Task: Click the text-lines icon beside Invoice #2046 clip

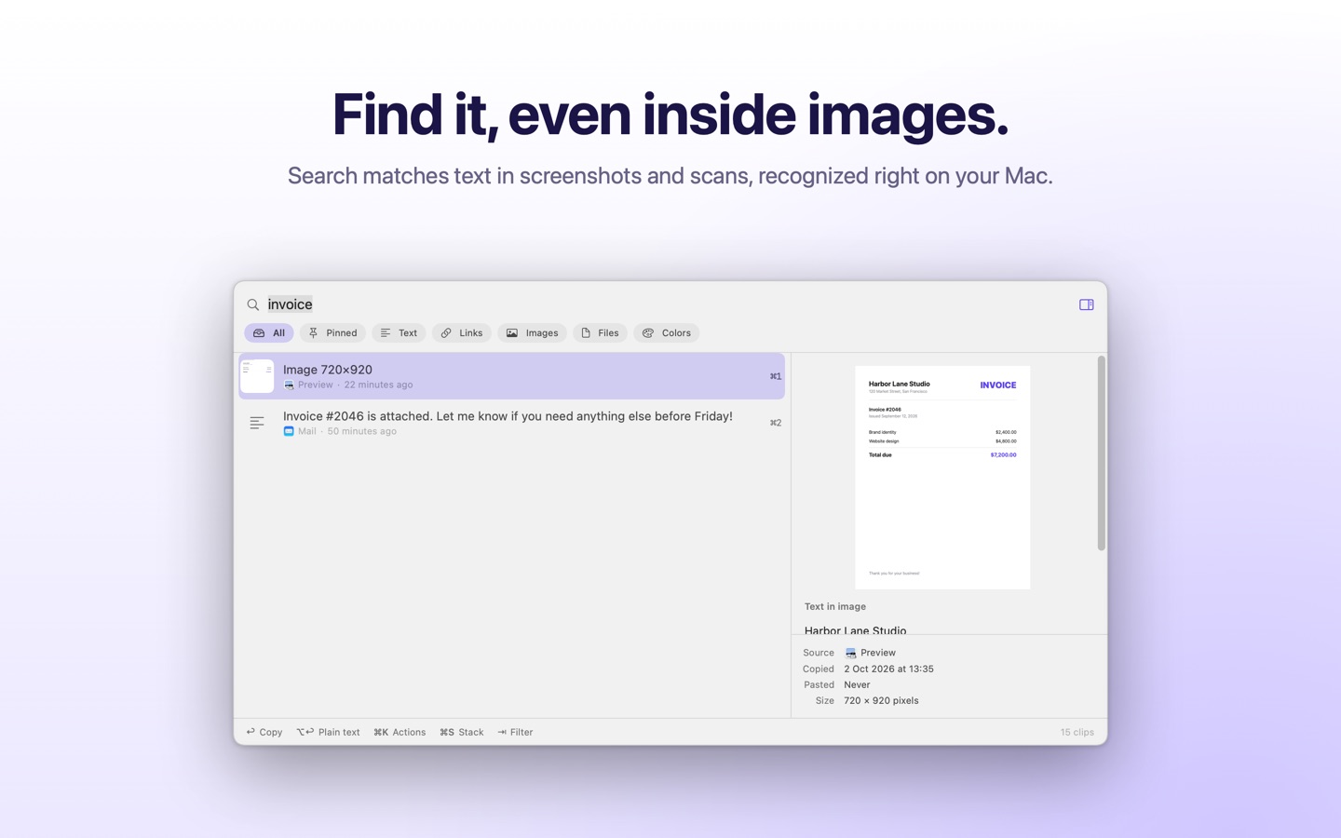Action: pos(257,423)
